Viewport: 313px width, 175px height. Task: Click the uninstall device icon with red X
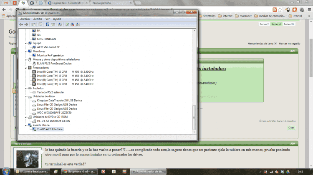point(73,25)
